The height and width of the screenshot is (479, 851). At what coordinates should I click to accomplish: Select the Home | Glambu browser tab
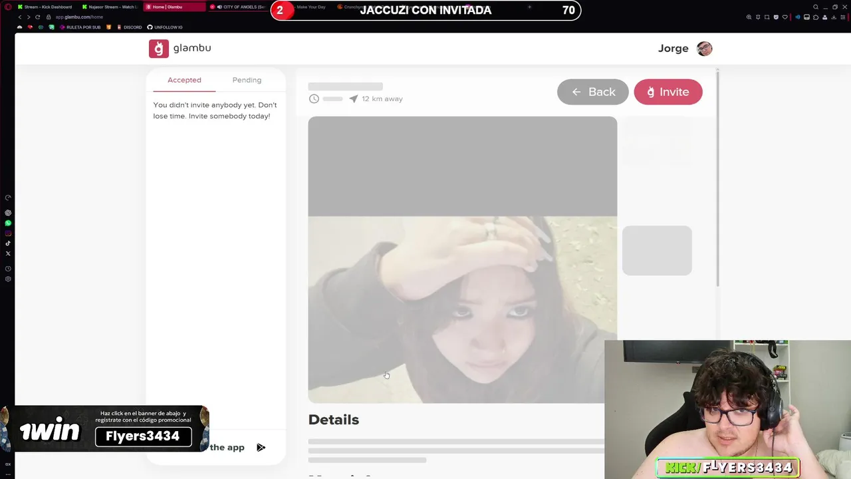point(174,7)
